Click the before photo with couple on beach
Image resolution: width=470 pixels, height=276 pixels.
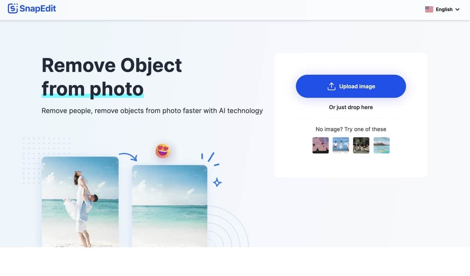(80, 202)
